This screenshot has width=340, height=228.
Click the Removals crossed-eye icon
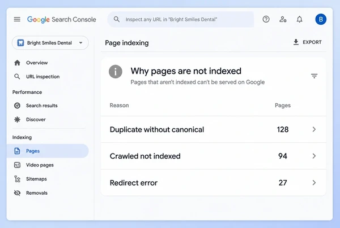coord(17,193)
